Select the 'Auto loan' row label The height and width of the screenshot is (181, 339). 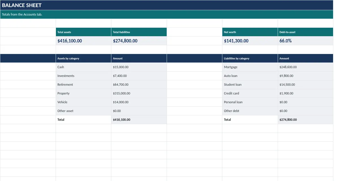pyautogui.click(x=250, y=76)
